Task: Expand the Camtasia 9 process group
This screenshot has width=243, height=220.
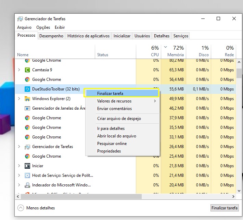Action: [x=19, y=70]
